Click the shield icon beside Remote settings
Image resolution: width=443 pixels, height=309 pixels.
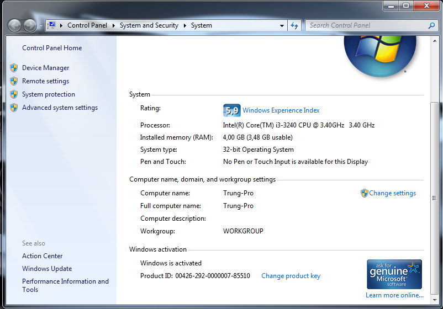click(x=14, y=81)
